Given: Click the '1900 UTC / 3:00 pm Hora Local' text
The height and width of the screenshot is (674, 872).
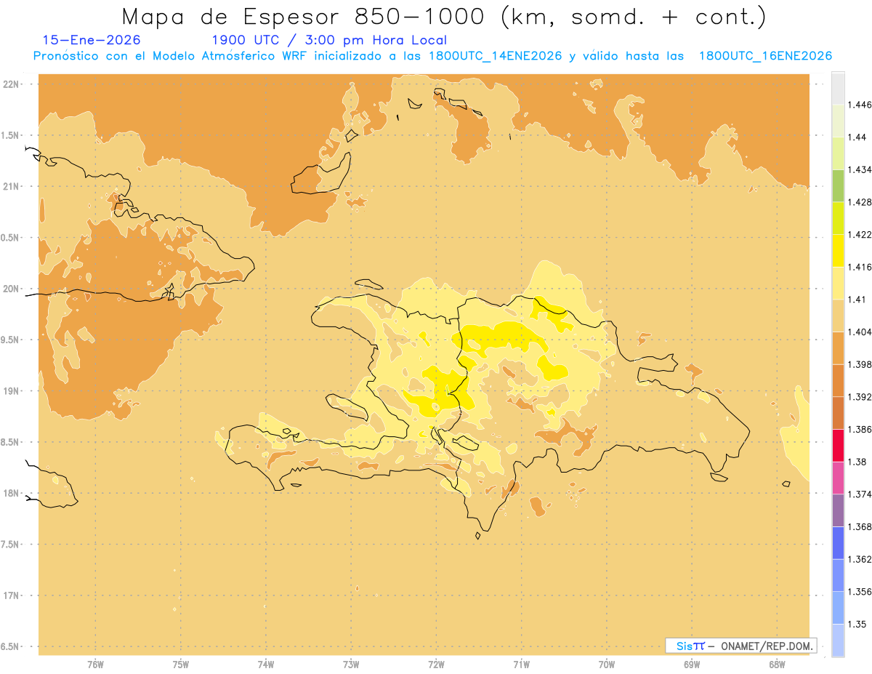Looking at the screenshot, I should 329,41.
